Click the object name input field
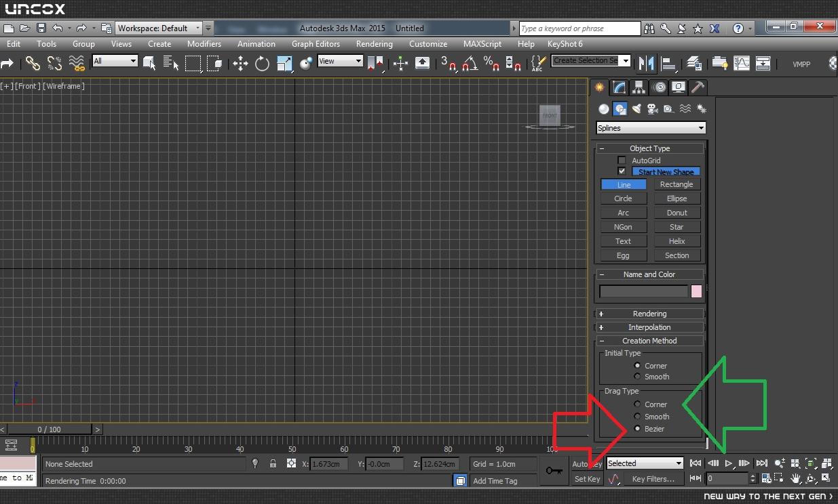This screenshot has width=838, height=504. 644,291
